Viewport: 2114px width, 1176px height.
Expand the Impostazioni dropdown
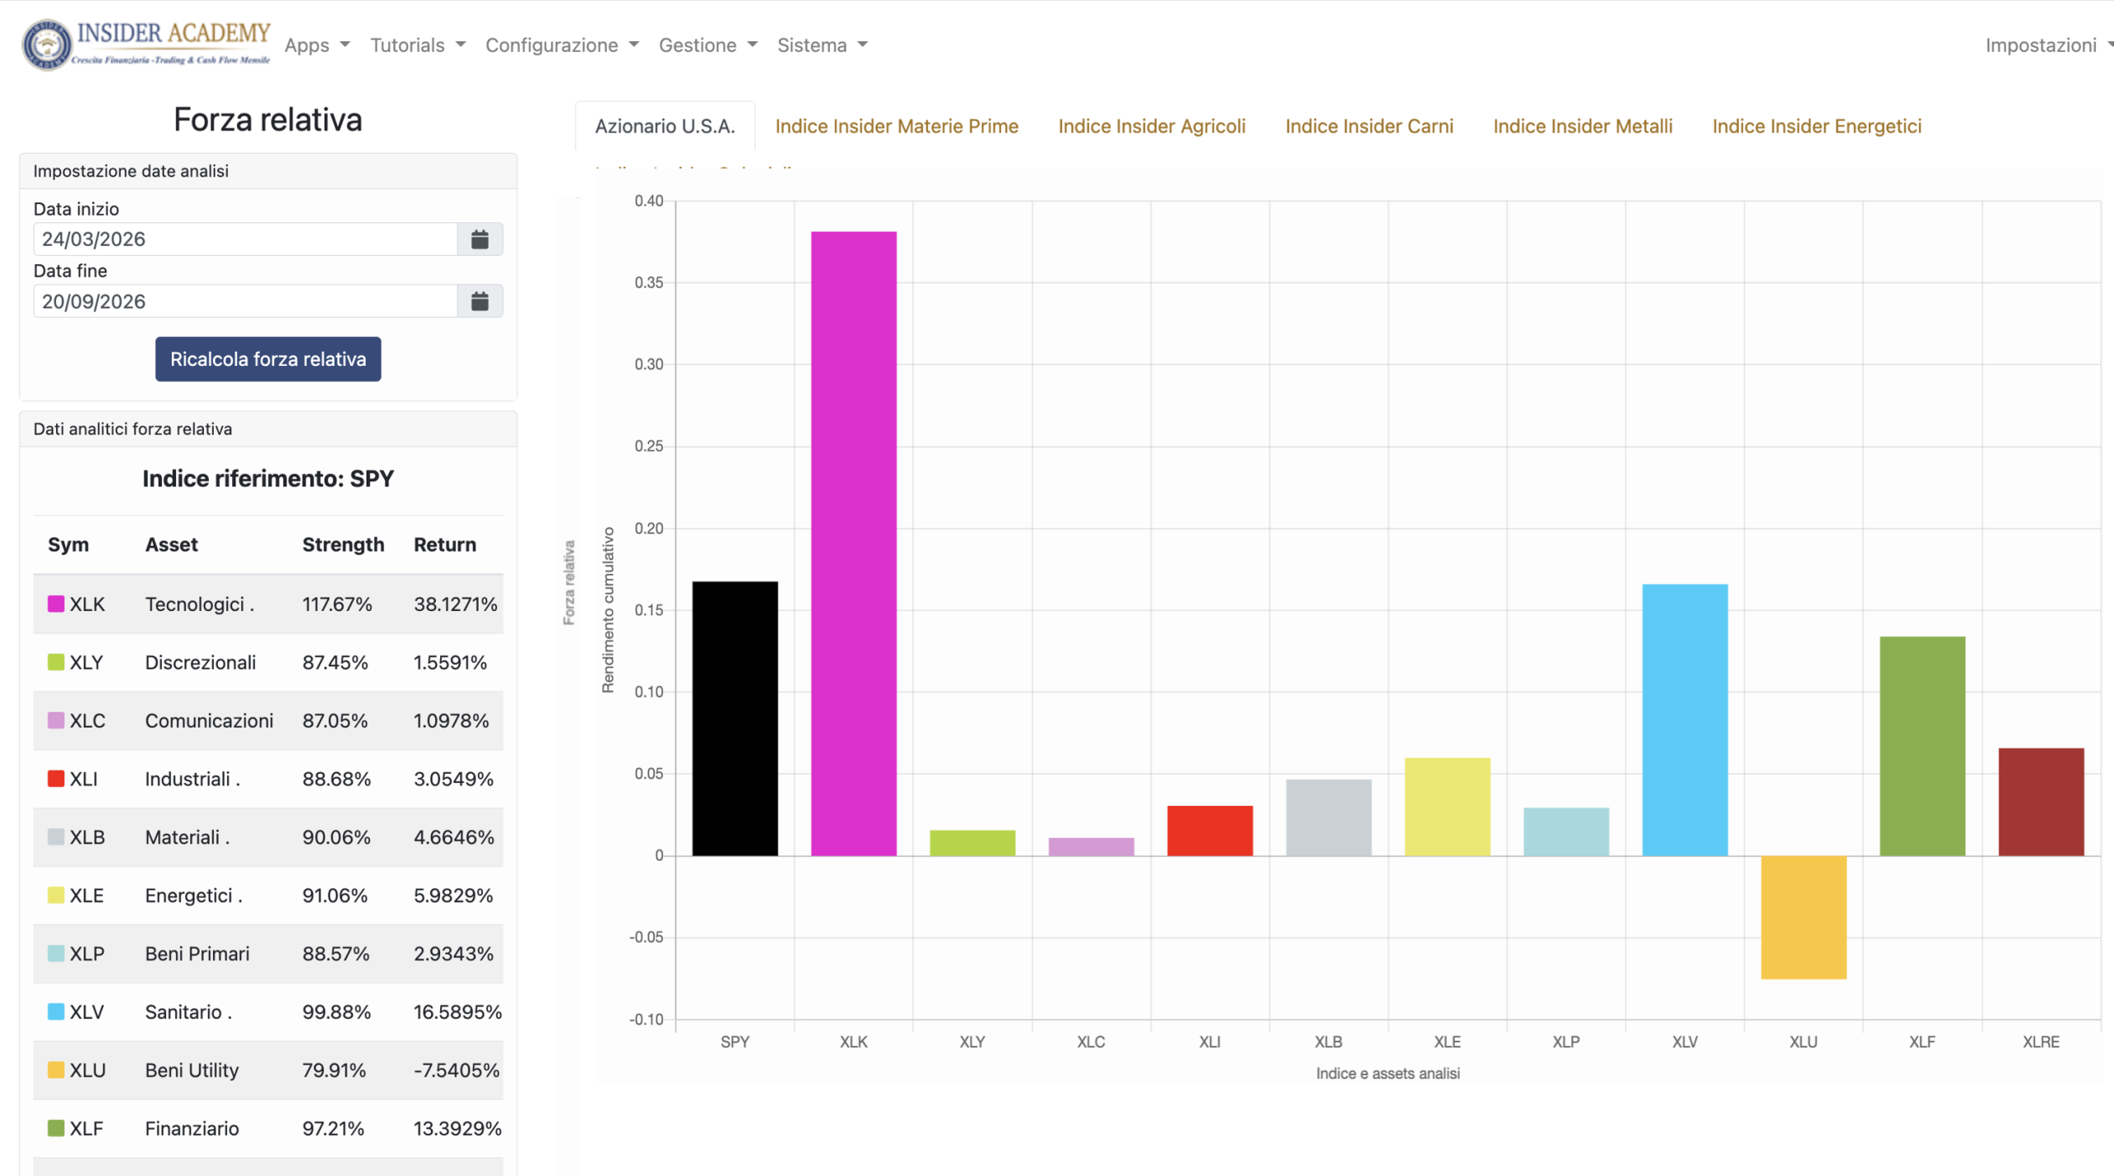pyautogui.click(x=2048, y=45)
